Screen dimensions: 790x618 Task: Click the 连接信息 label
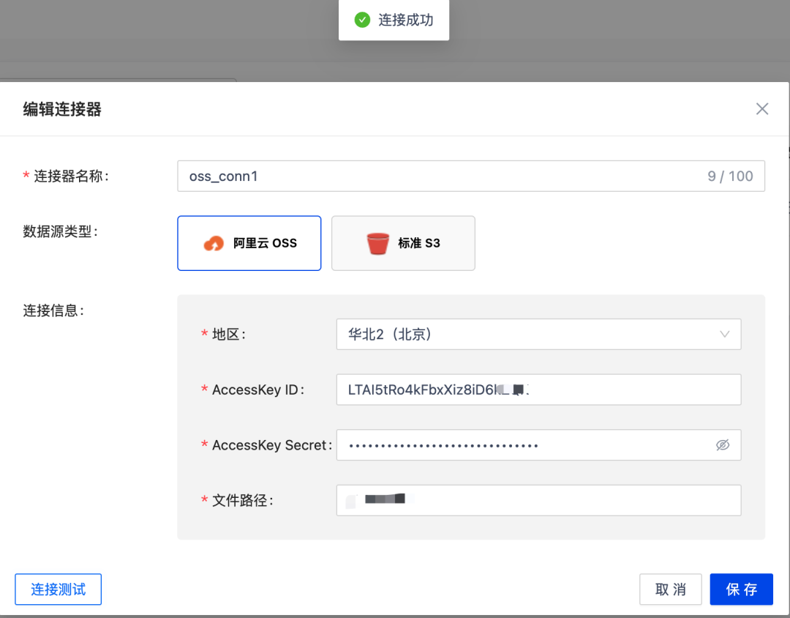[53, 310]
